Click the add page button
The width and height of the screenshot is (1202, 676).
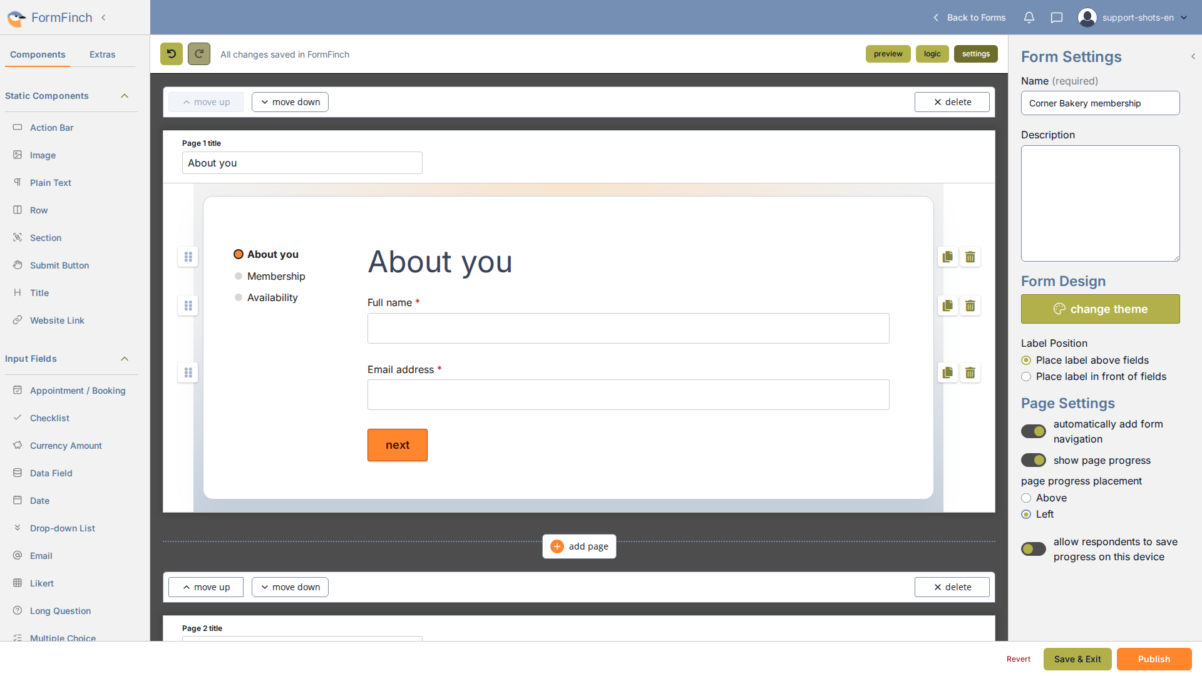579,546
